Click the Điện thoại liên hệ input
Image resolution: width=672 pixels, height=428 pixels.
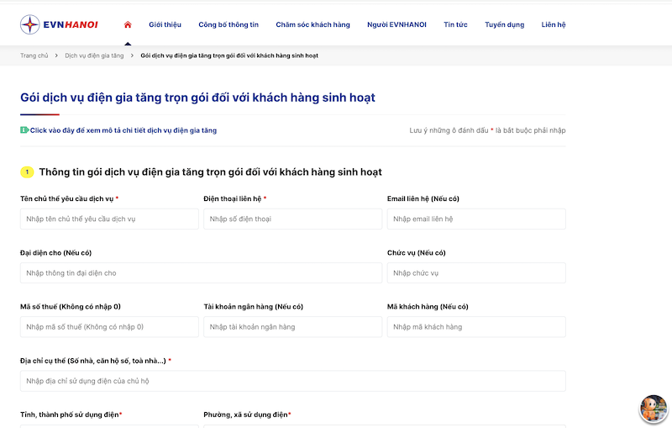[x=292, y=219]
